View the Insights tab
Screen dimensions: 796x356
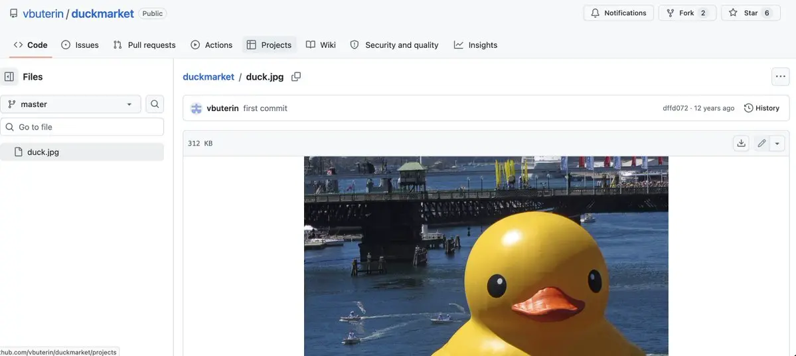point(475,44)
